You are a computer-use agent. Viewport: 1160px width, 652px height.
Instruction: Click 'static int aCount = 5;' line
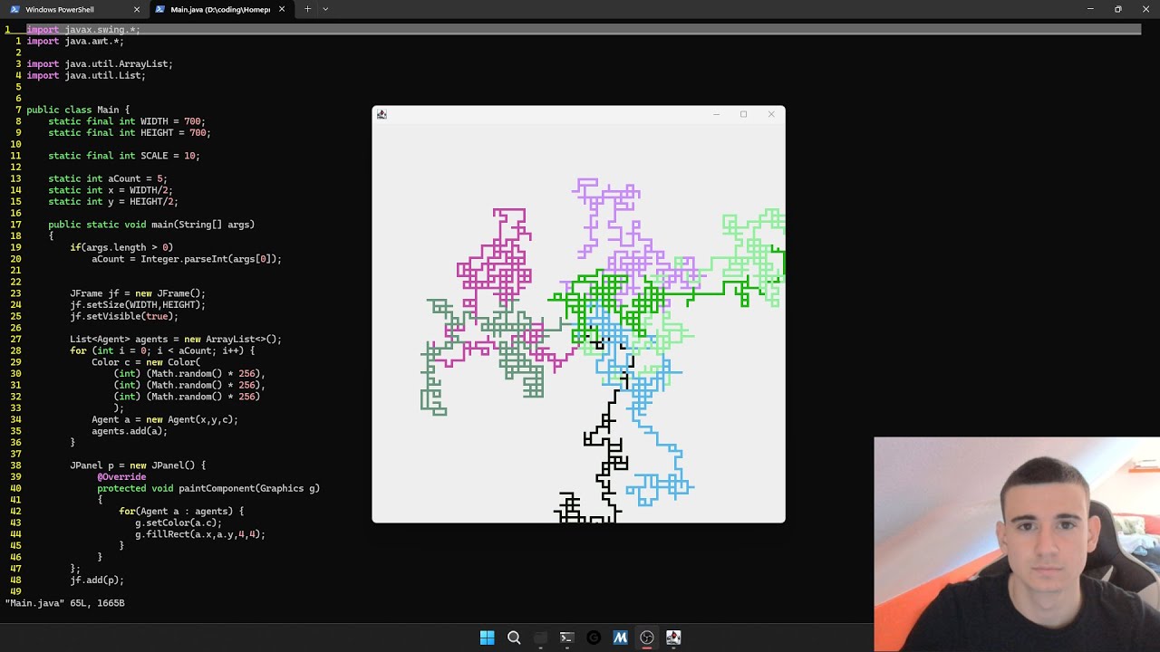[108, 178]
